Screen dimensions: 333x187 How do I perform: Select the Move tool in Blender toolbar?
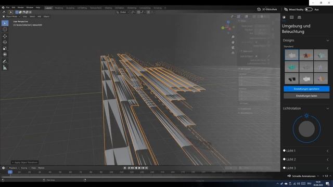click(5, 36)
